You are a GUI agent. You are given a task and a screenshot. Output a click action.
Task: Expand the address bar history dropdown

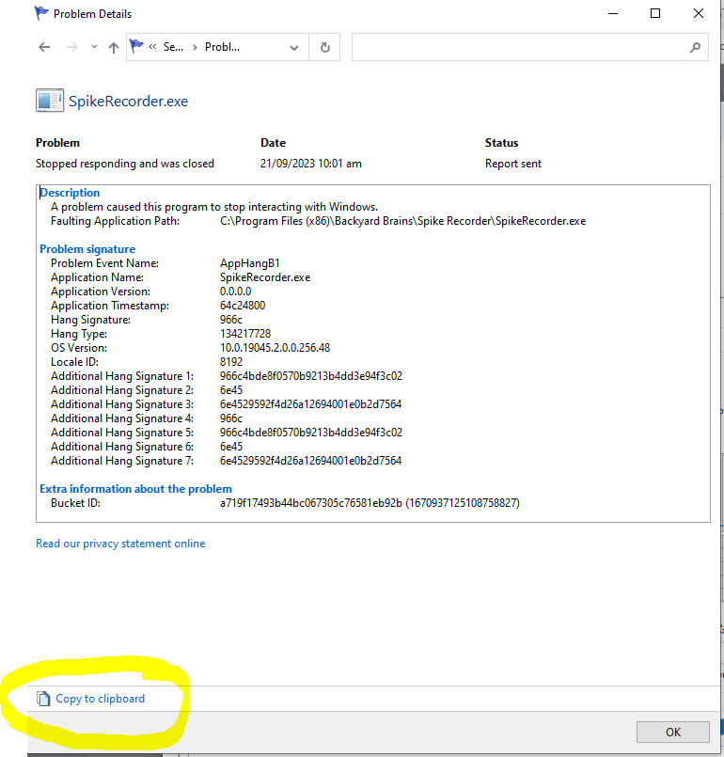(x=294, y=47)
